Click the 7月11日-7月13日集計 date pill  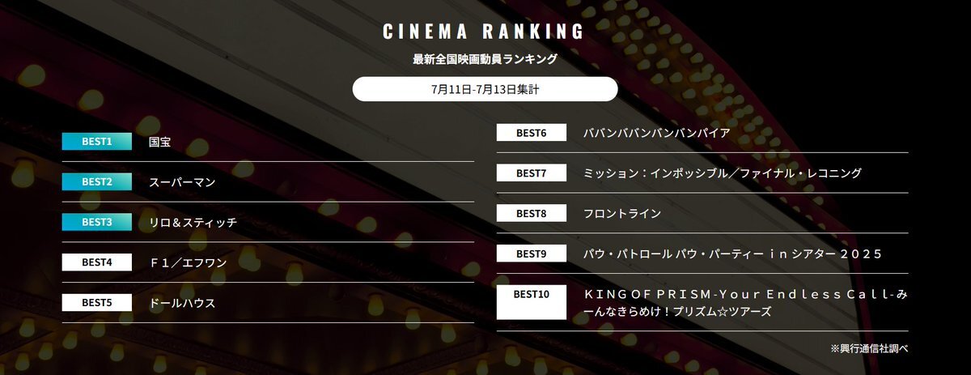(485, 89)
